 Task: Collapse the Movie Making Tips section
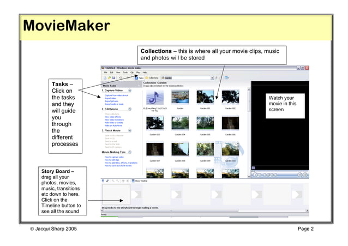pos(130,152)
